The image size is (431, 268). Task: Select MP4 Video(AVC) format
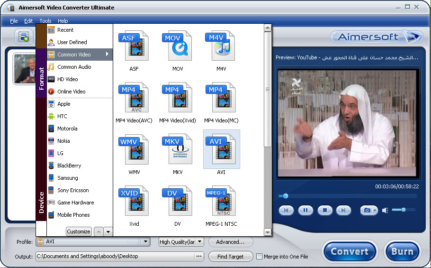point(134,98)
